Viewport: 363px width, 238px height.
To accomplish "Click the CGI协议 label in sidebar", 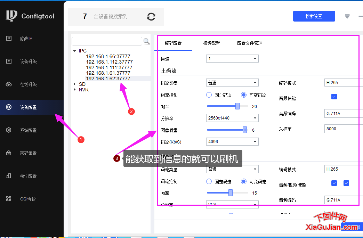I will click(x=28, y=199).
